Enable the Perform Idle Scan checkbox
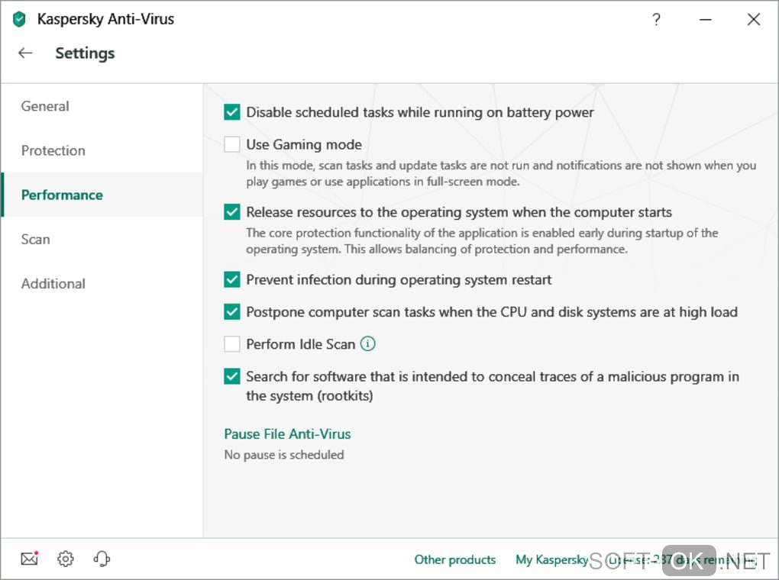Screen dimensions: 779x580 coord(232,345)
